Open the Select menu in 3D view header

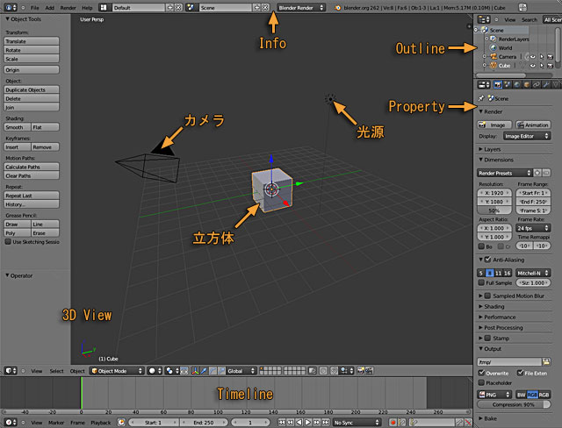coord(56,371)
